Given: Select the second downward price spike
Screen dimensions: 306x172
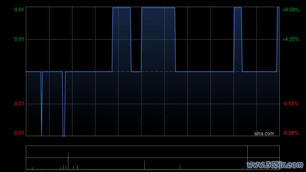Looking at the screenshot, I should 64,104.
